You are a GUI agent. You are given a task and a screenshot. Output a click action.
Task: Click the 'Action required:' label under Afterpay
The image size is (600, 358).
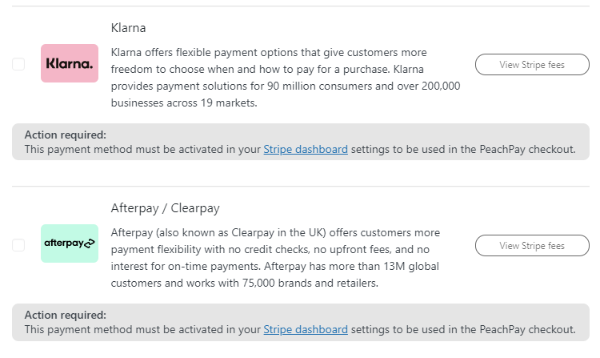(66, 315)
